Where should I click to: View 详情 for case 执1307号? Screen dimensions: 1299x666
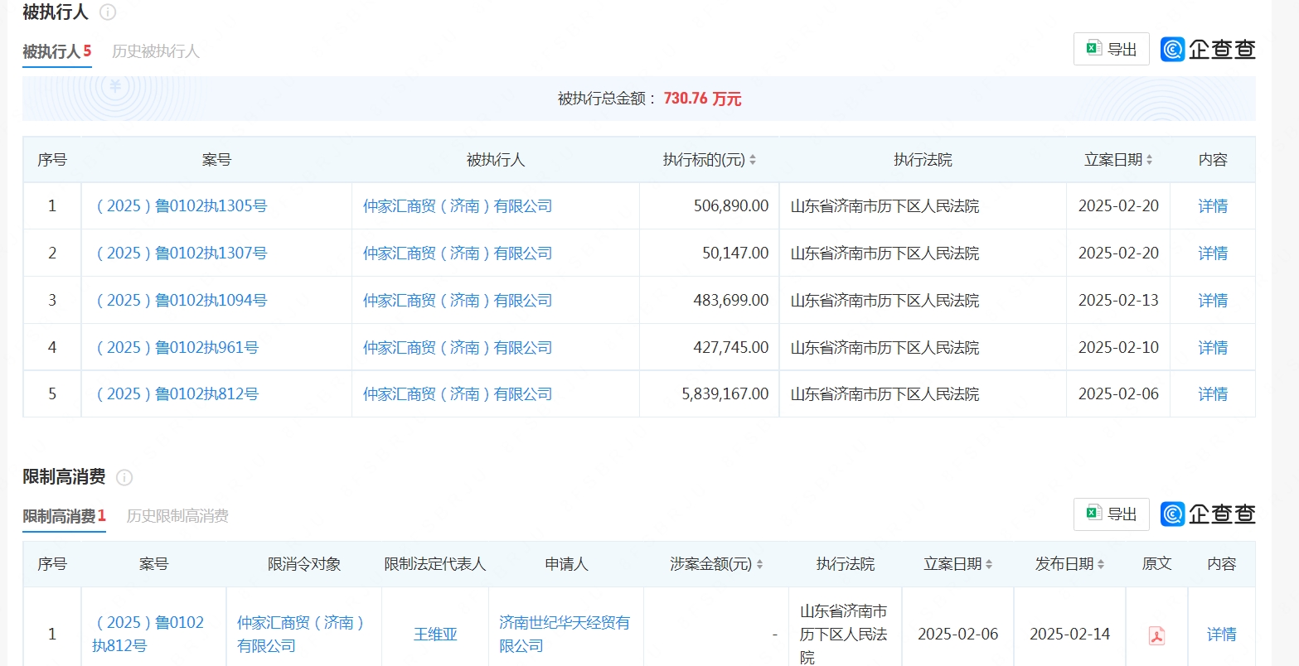click(1213, 253)
